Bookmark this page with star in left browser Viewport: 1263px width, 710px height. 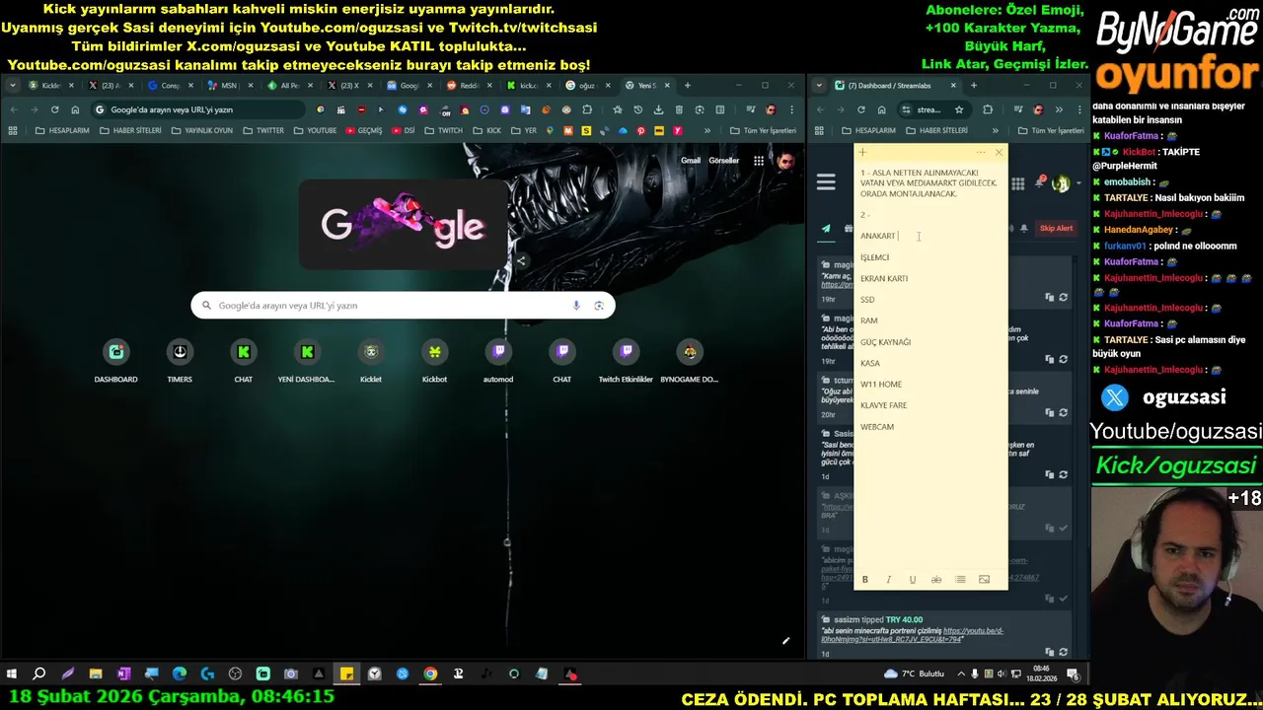(x=618, y=109)
